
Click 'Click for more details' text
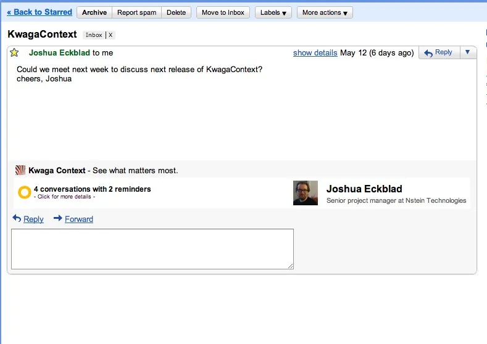coord(64,197)
